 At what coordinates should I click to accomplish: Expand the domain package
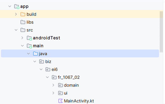coord(53,85)
